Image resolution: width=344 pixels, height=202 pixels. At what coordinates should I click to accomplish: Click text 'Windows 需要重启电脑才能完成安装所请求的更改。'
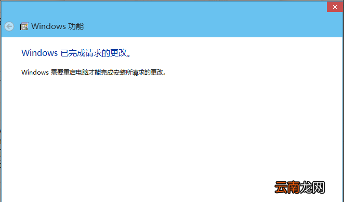point(94,73)
